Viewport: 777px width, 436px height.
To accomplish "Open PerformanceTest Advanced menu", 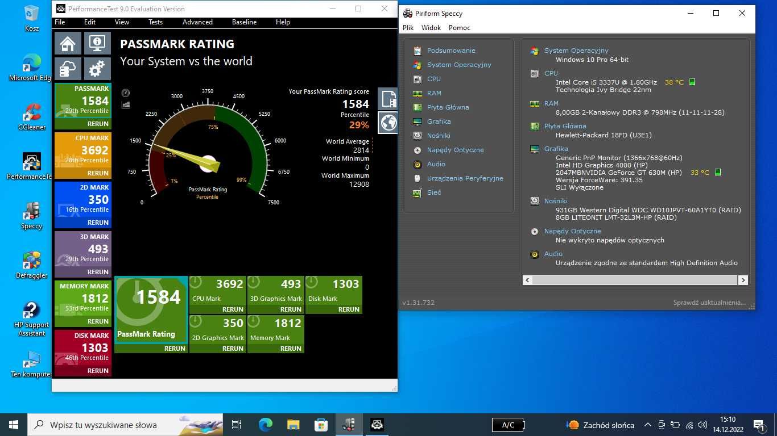I will coord(197,22).
